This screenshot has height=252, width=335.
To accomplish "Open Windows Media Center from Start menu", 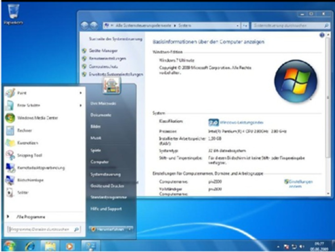I will (x=37, y=118).
